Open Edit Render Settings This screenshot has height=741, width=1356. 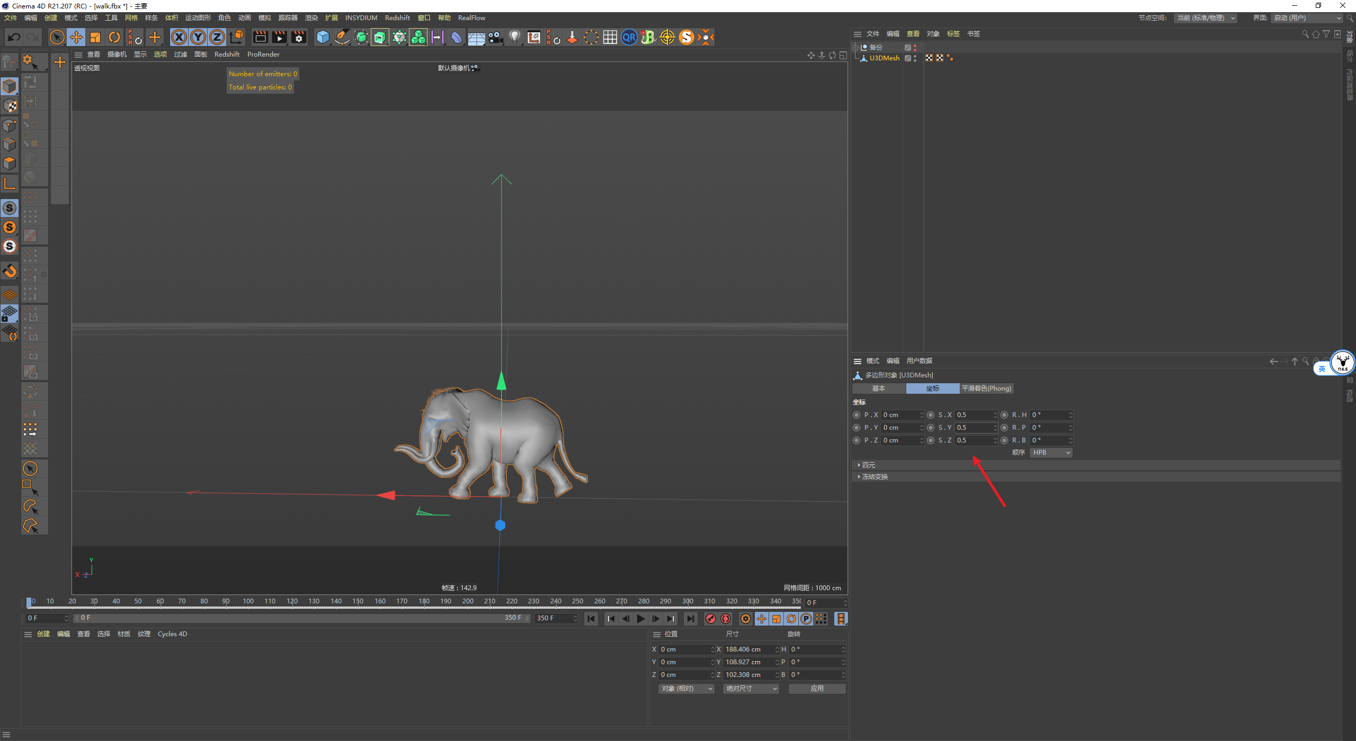point(299,37)
